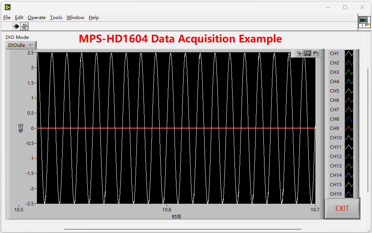372x233 pixels.
Task: Open the Window menu
Action: (75, 18)
